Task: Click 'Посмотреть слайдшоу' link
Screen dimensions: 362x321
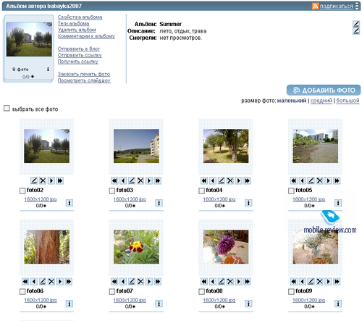Action: coord(84,80)
